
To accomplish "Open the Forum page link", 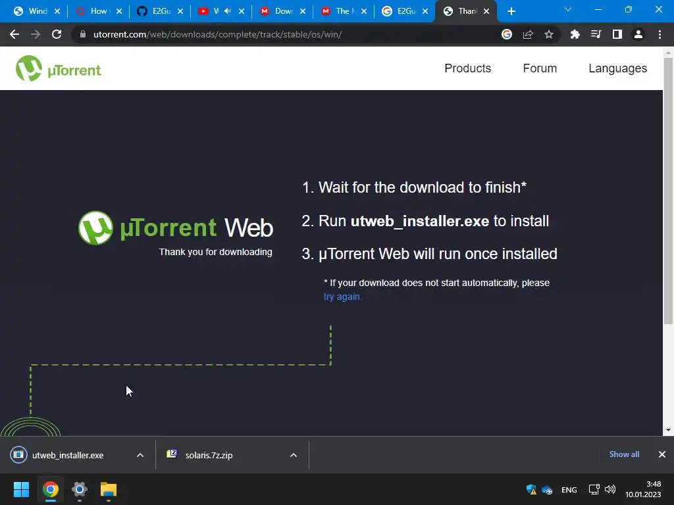I will click(540, 68).
